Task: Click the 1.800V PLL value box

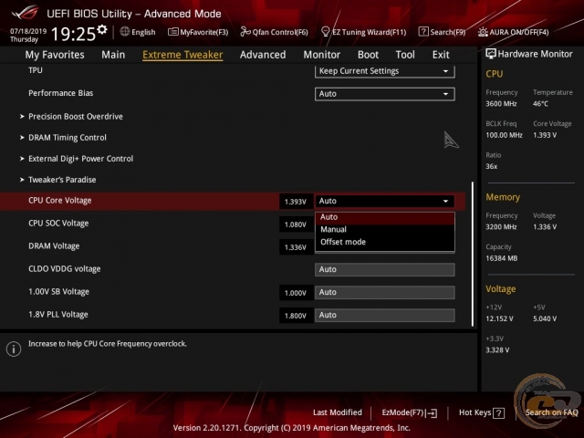Action: (296, 316)
